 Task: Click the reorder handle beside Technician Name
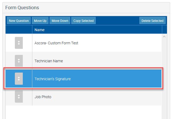[19, 61]
